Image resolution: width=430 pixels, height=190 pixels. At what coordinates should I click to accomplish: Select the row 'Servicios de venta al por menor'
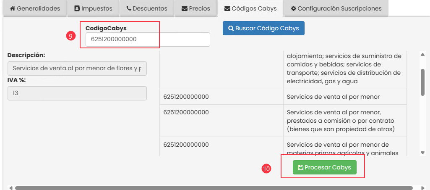coord(333,97)
